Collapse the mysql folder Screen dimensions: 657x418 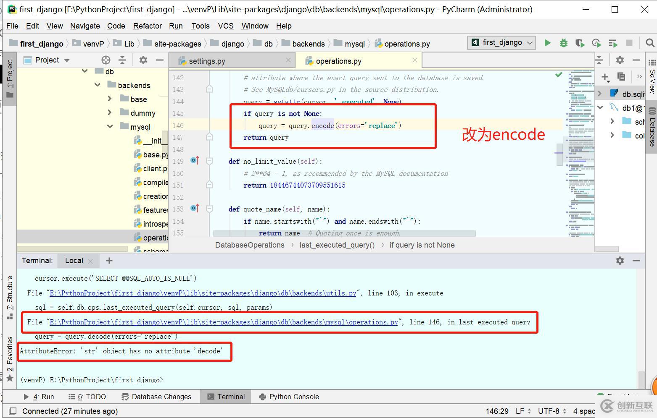(110, 127)
